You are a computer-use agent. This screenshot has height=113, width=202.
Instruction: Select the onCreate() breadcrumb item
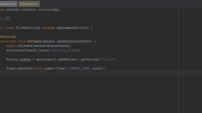coord(29,4)
